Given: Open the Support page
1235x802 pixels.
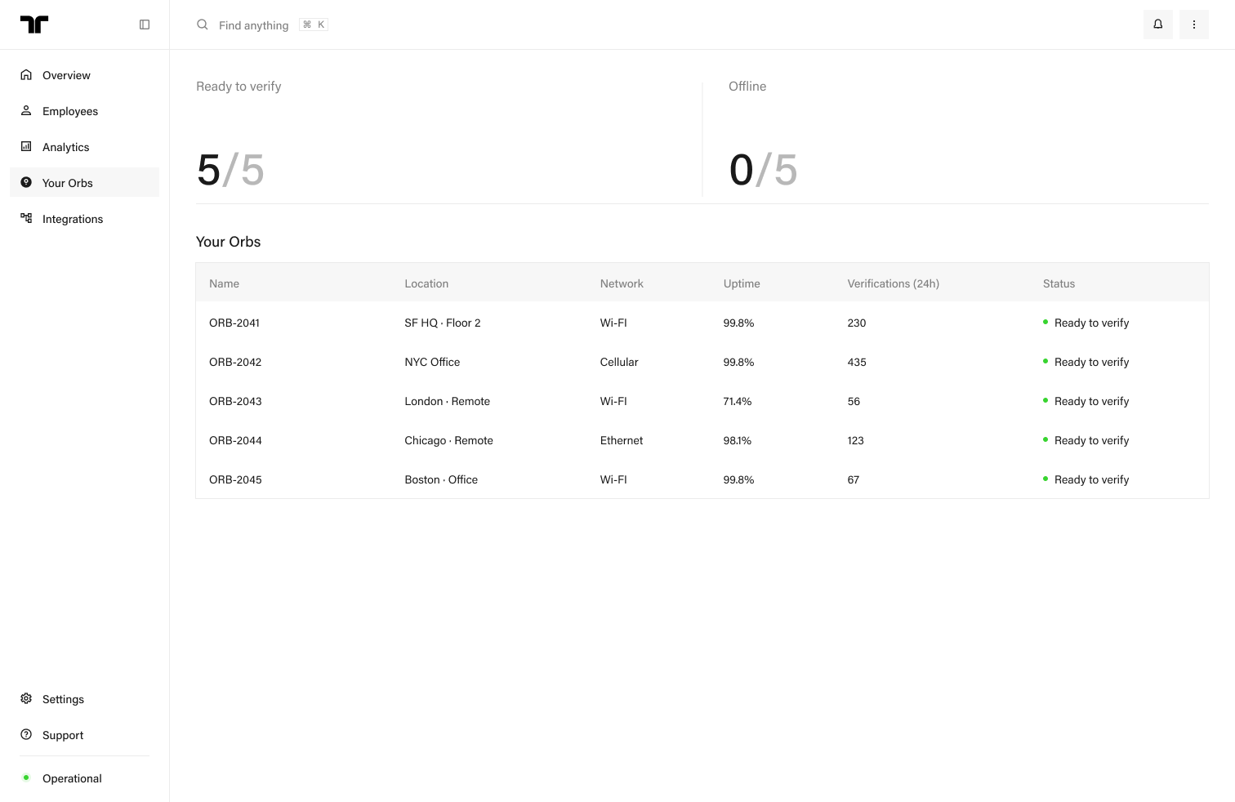Looking at the screenshot, I should pyautogui.click(x=85, y=735).
